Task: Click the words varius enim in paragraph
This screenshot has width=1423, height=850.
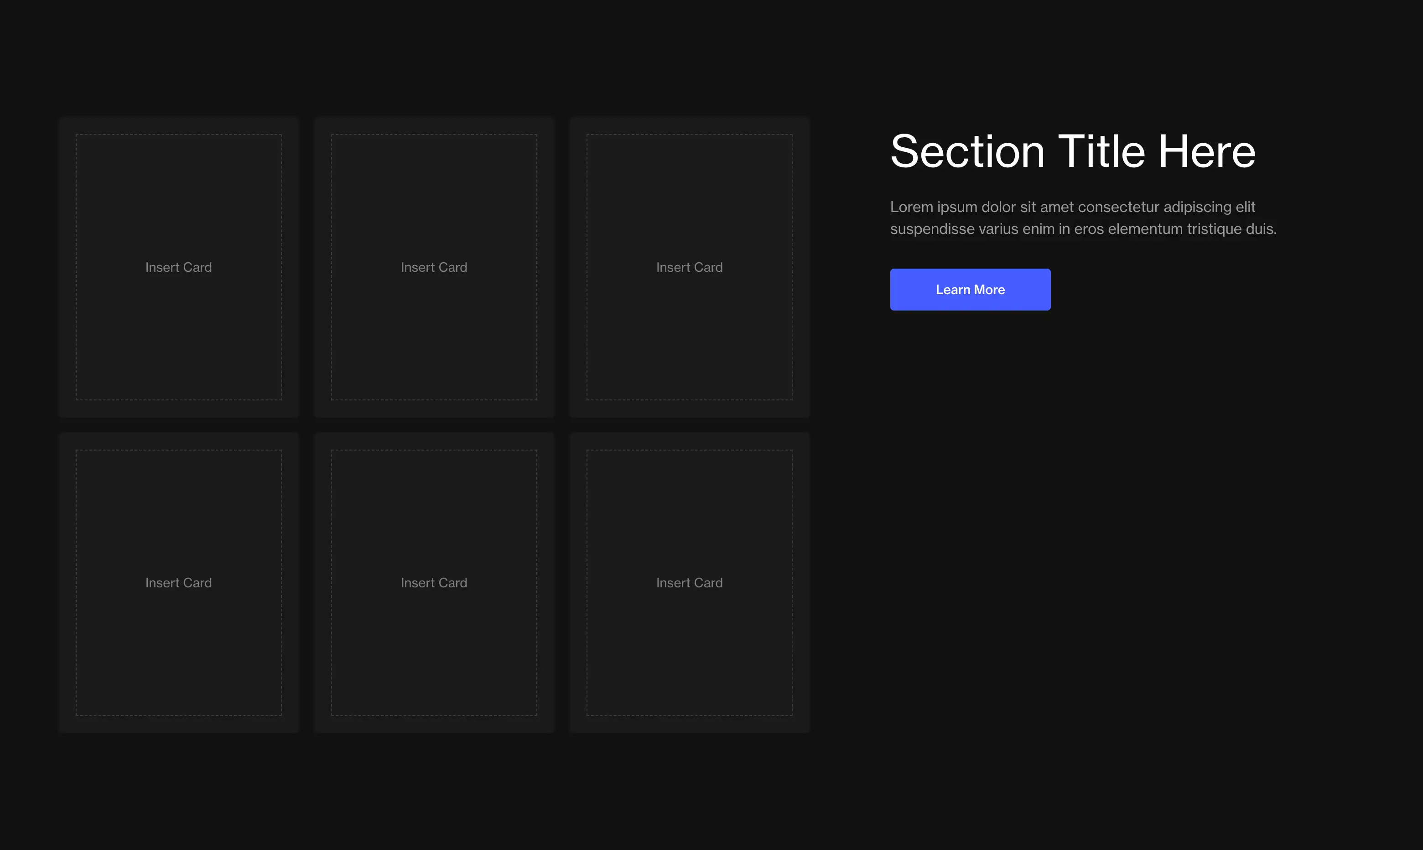Action: click(1016, 229)
